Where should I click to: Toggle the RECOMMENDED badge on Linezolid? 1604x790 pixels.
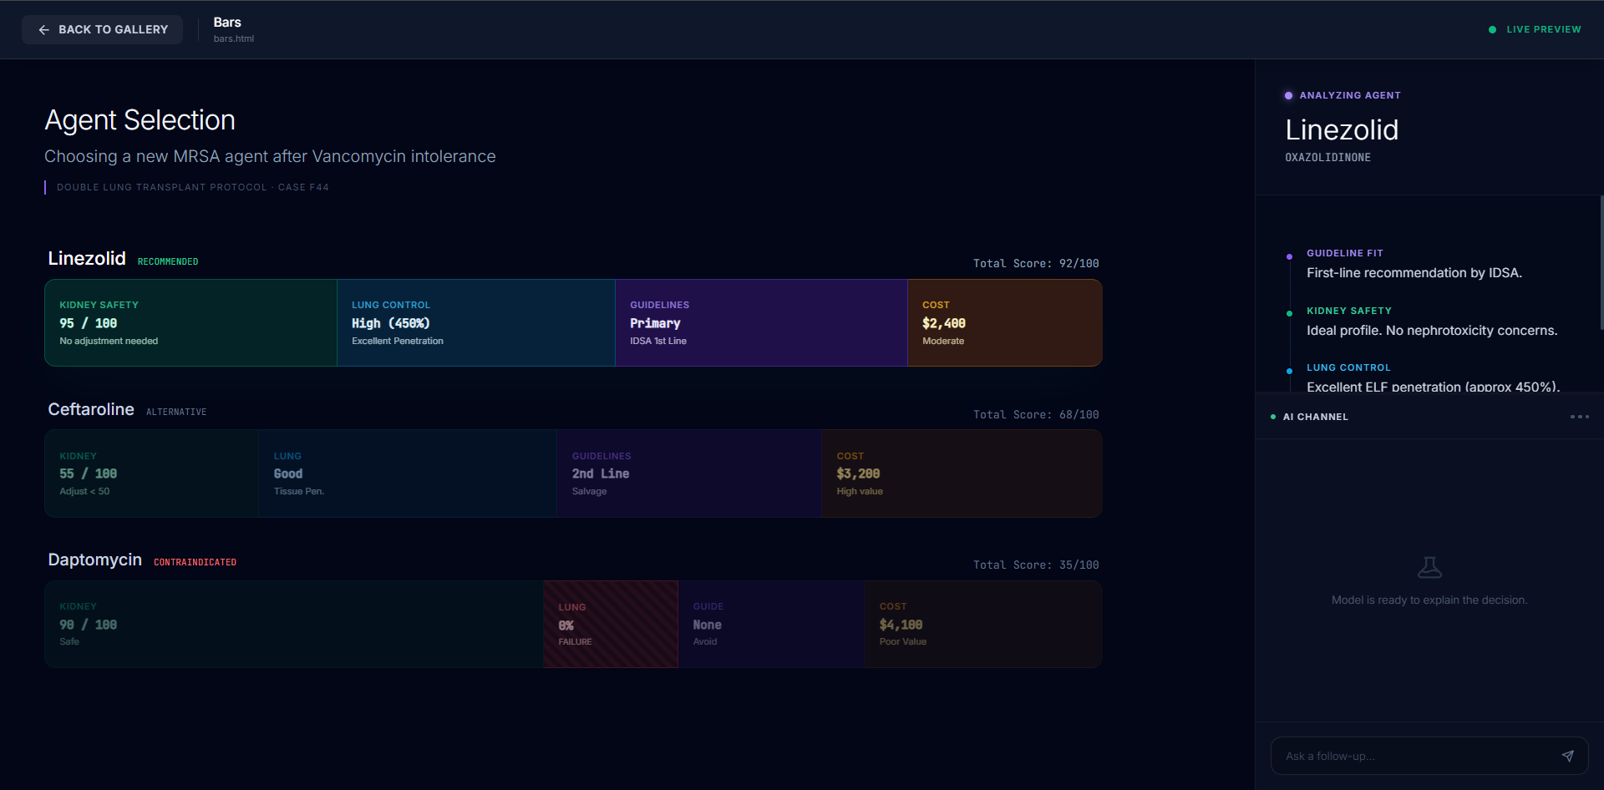pyautogui.click(x=167, y=261)
